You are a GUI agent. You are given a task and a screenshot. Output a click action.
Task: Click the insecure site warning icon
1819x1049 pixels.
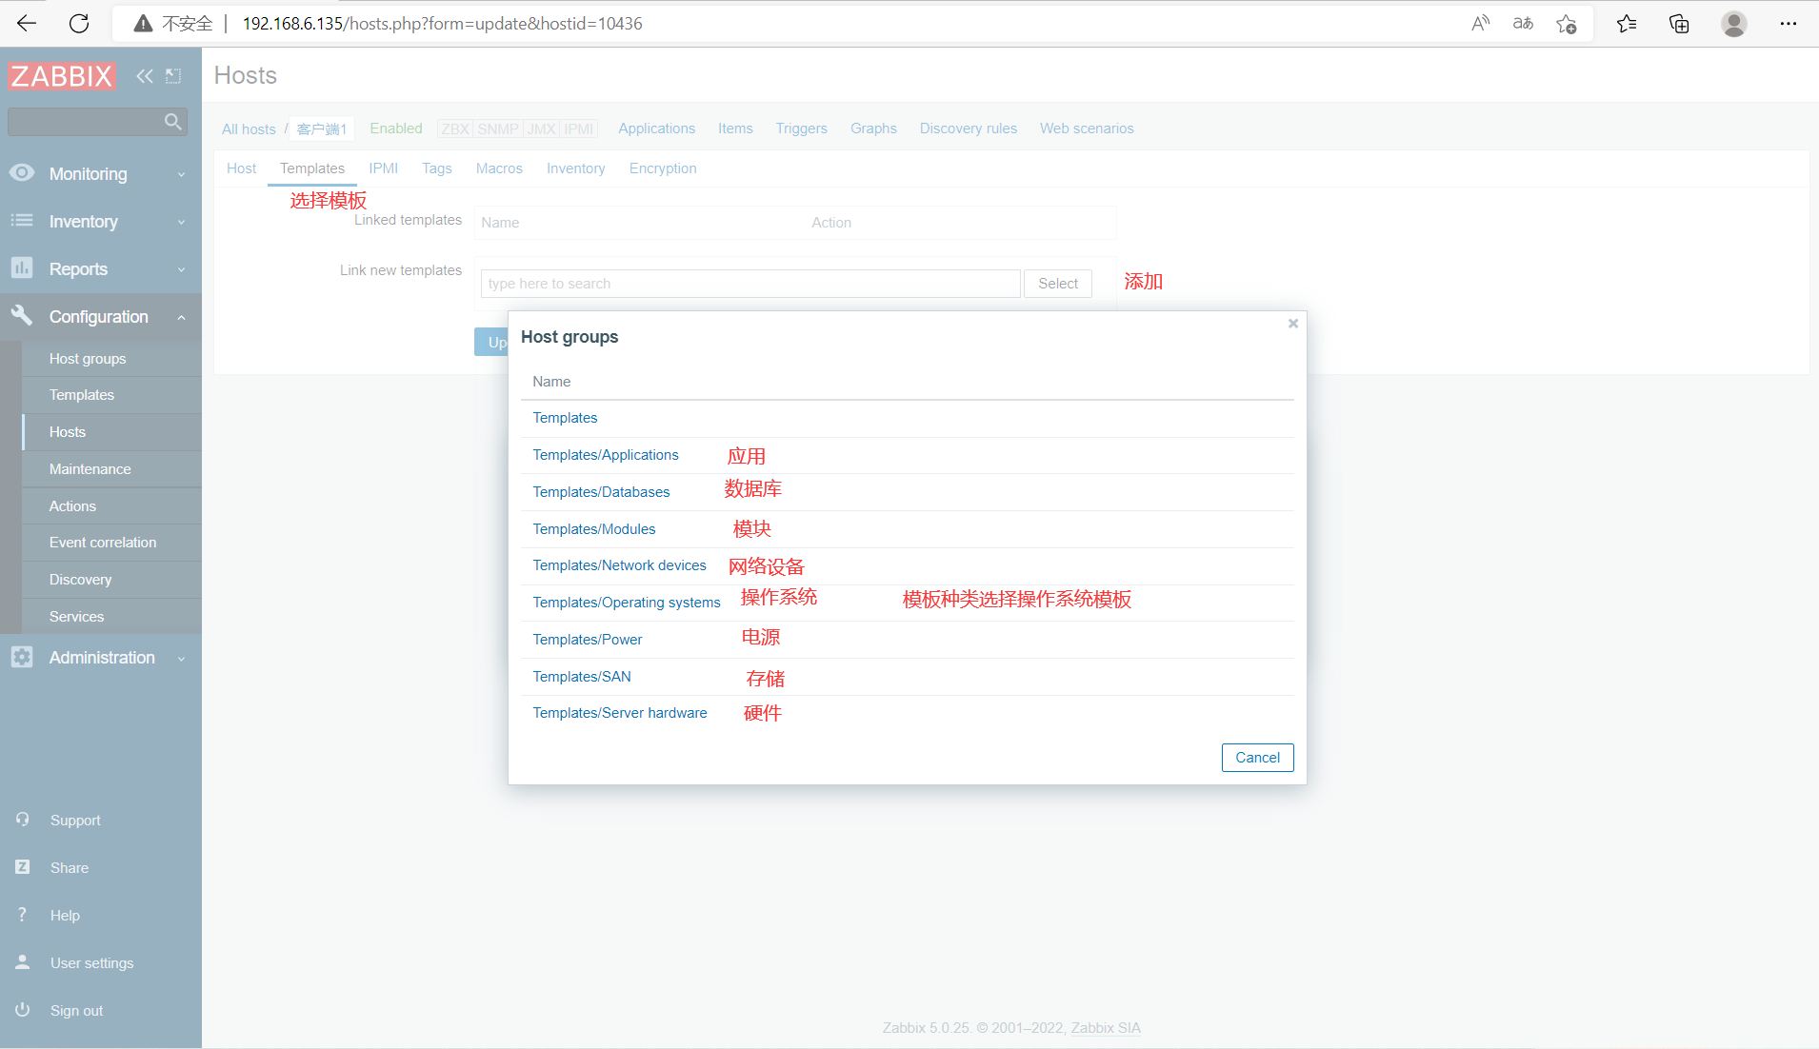tap(143, 24)
